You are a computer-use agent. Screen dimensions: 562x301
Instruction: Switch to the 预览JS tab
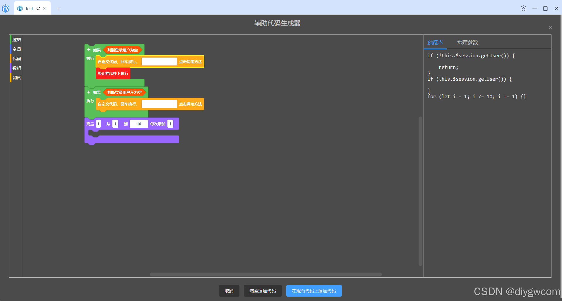435,42
